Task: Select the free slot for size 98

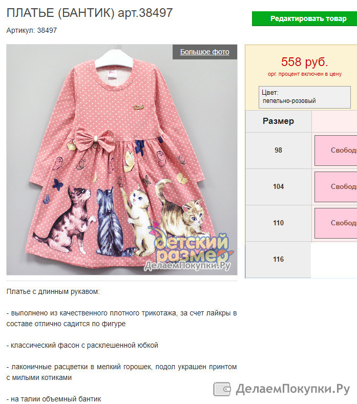Action: coord(336,151)
